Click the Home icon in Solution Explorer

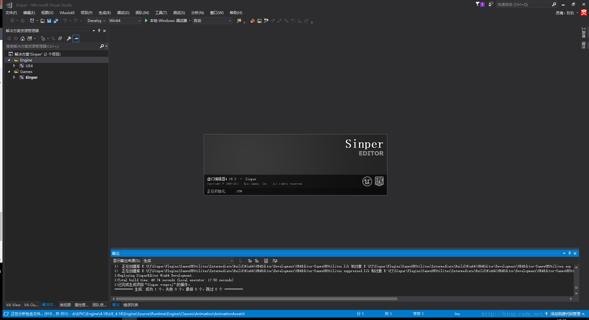tap(23, 38)
